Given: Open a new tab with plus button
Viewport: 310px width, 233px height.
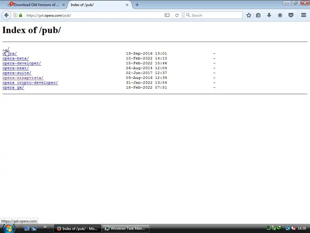Looking at the screenshot, I should [137, 5].
